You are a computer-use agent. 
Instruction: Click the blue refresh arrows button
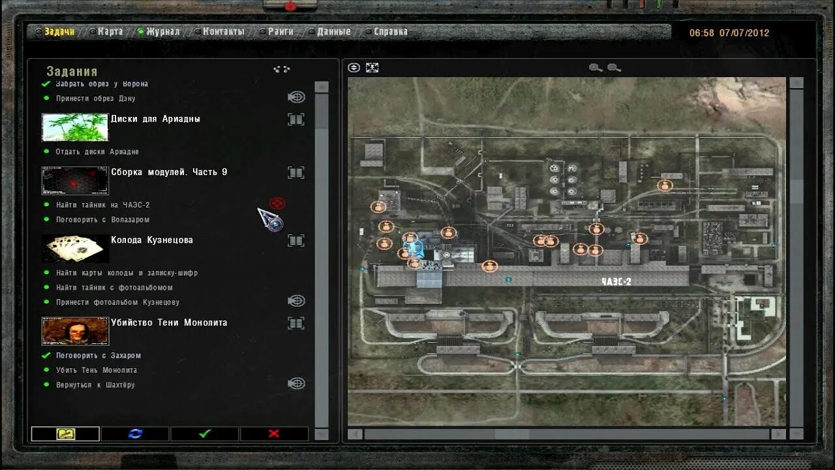[135, 433]
